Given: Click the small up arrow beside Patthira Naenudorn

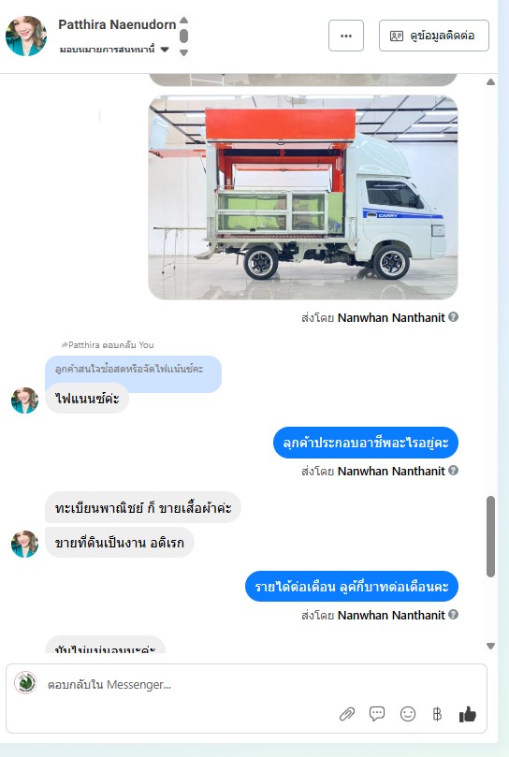Looking at the screenshot, I should (x=183, y=21).
